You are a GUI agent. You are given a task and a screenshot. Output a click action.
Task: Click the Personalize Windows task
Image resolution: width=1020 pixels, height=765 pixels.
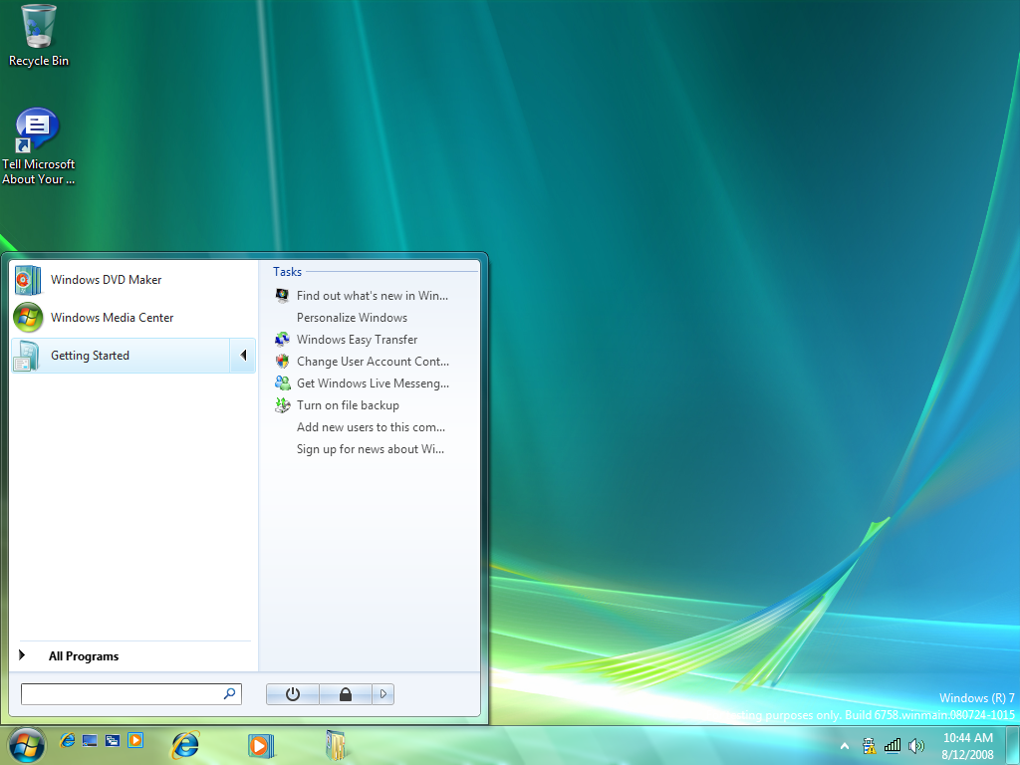pyautogui.click(x=352, y=318)
